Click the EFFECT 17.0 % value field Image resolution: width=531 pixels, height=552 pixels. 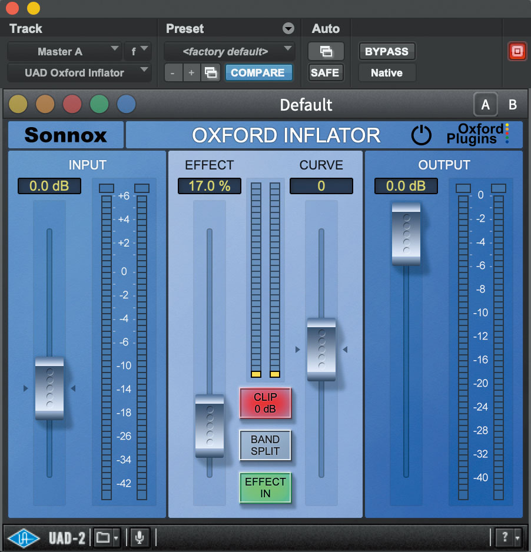coord(210,186)
